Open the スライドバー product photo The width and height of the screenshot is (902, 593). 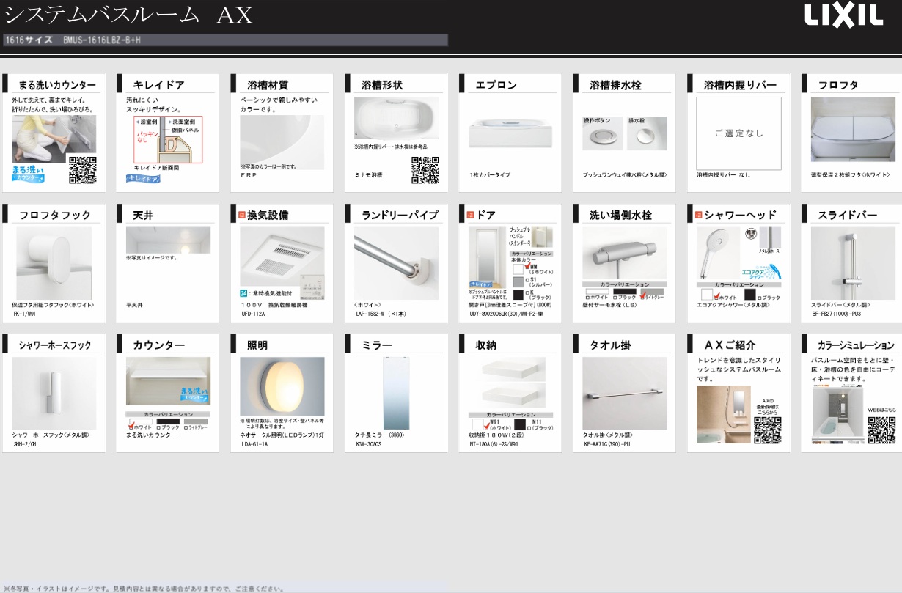point(853,263)
